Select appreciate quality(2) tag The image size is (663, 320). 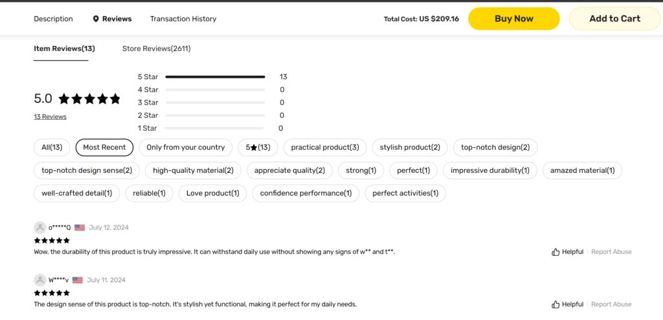coord(289,170)
